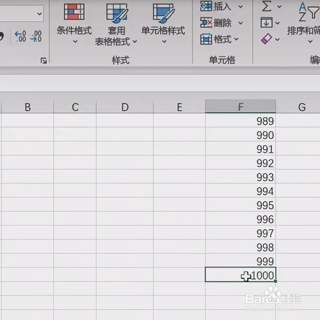Expand the Delete (删除) dropdown arrow
Viewport: 320px width, 320px height.
tap(241, 23)
